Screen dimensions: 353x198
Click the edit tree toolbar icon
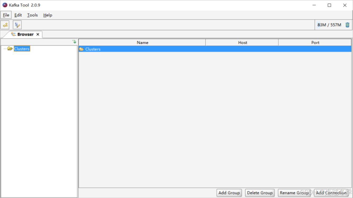[17, 25]
